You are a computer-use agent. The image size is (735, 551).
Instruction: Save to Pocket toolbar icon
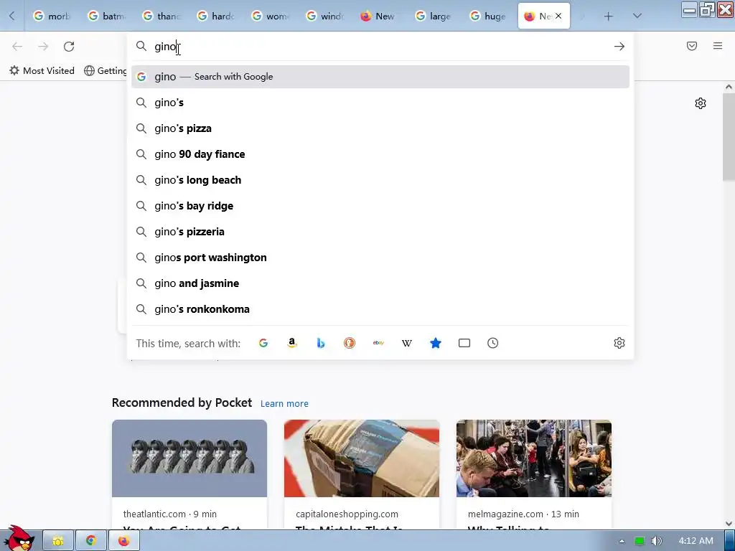point(692,46)
